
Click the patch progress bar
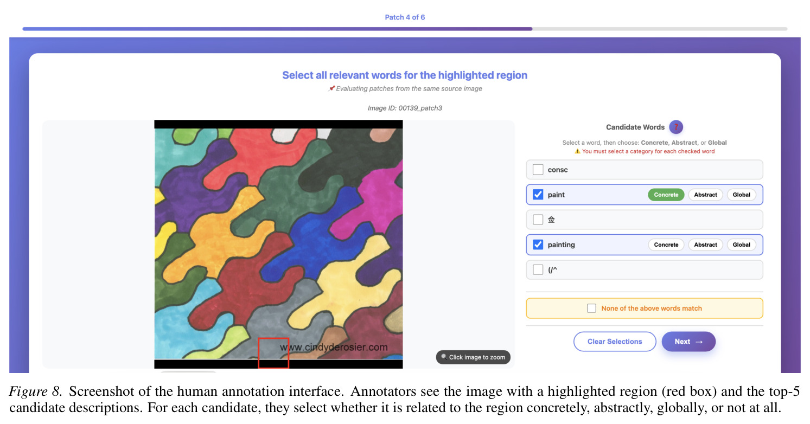[x=405, y=29]
